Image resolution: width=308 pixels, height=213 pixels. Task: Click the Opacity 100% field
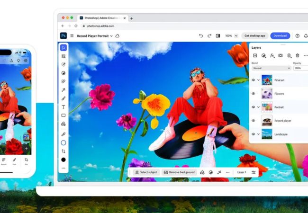[x=301, y=68]
